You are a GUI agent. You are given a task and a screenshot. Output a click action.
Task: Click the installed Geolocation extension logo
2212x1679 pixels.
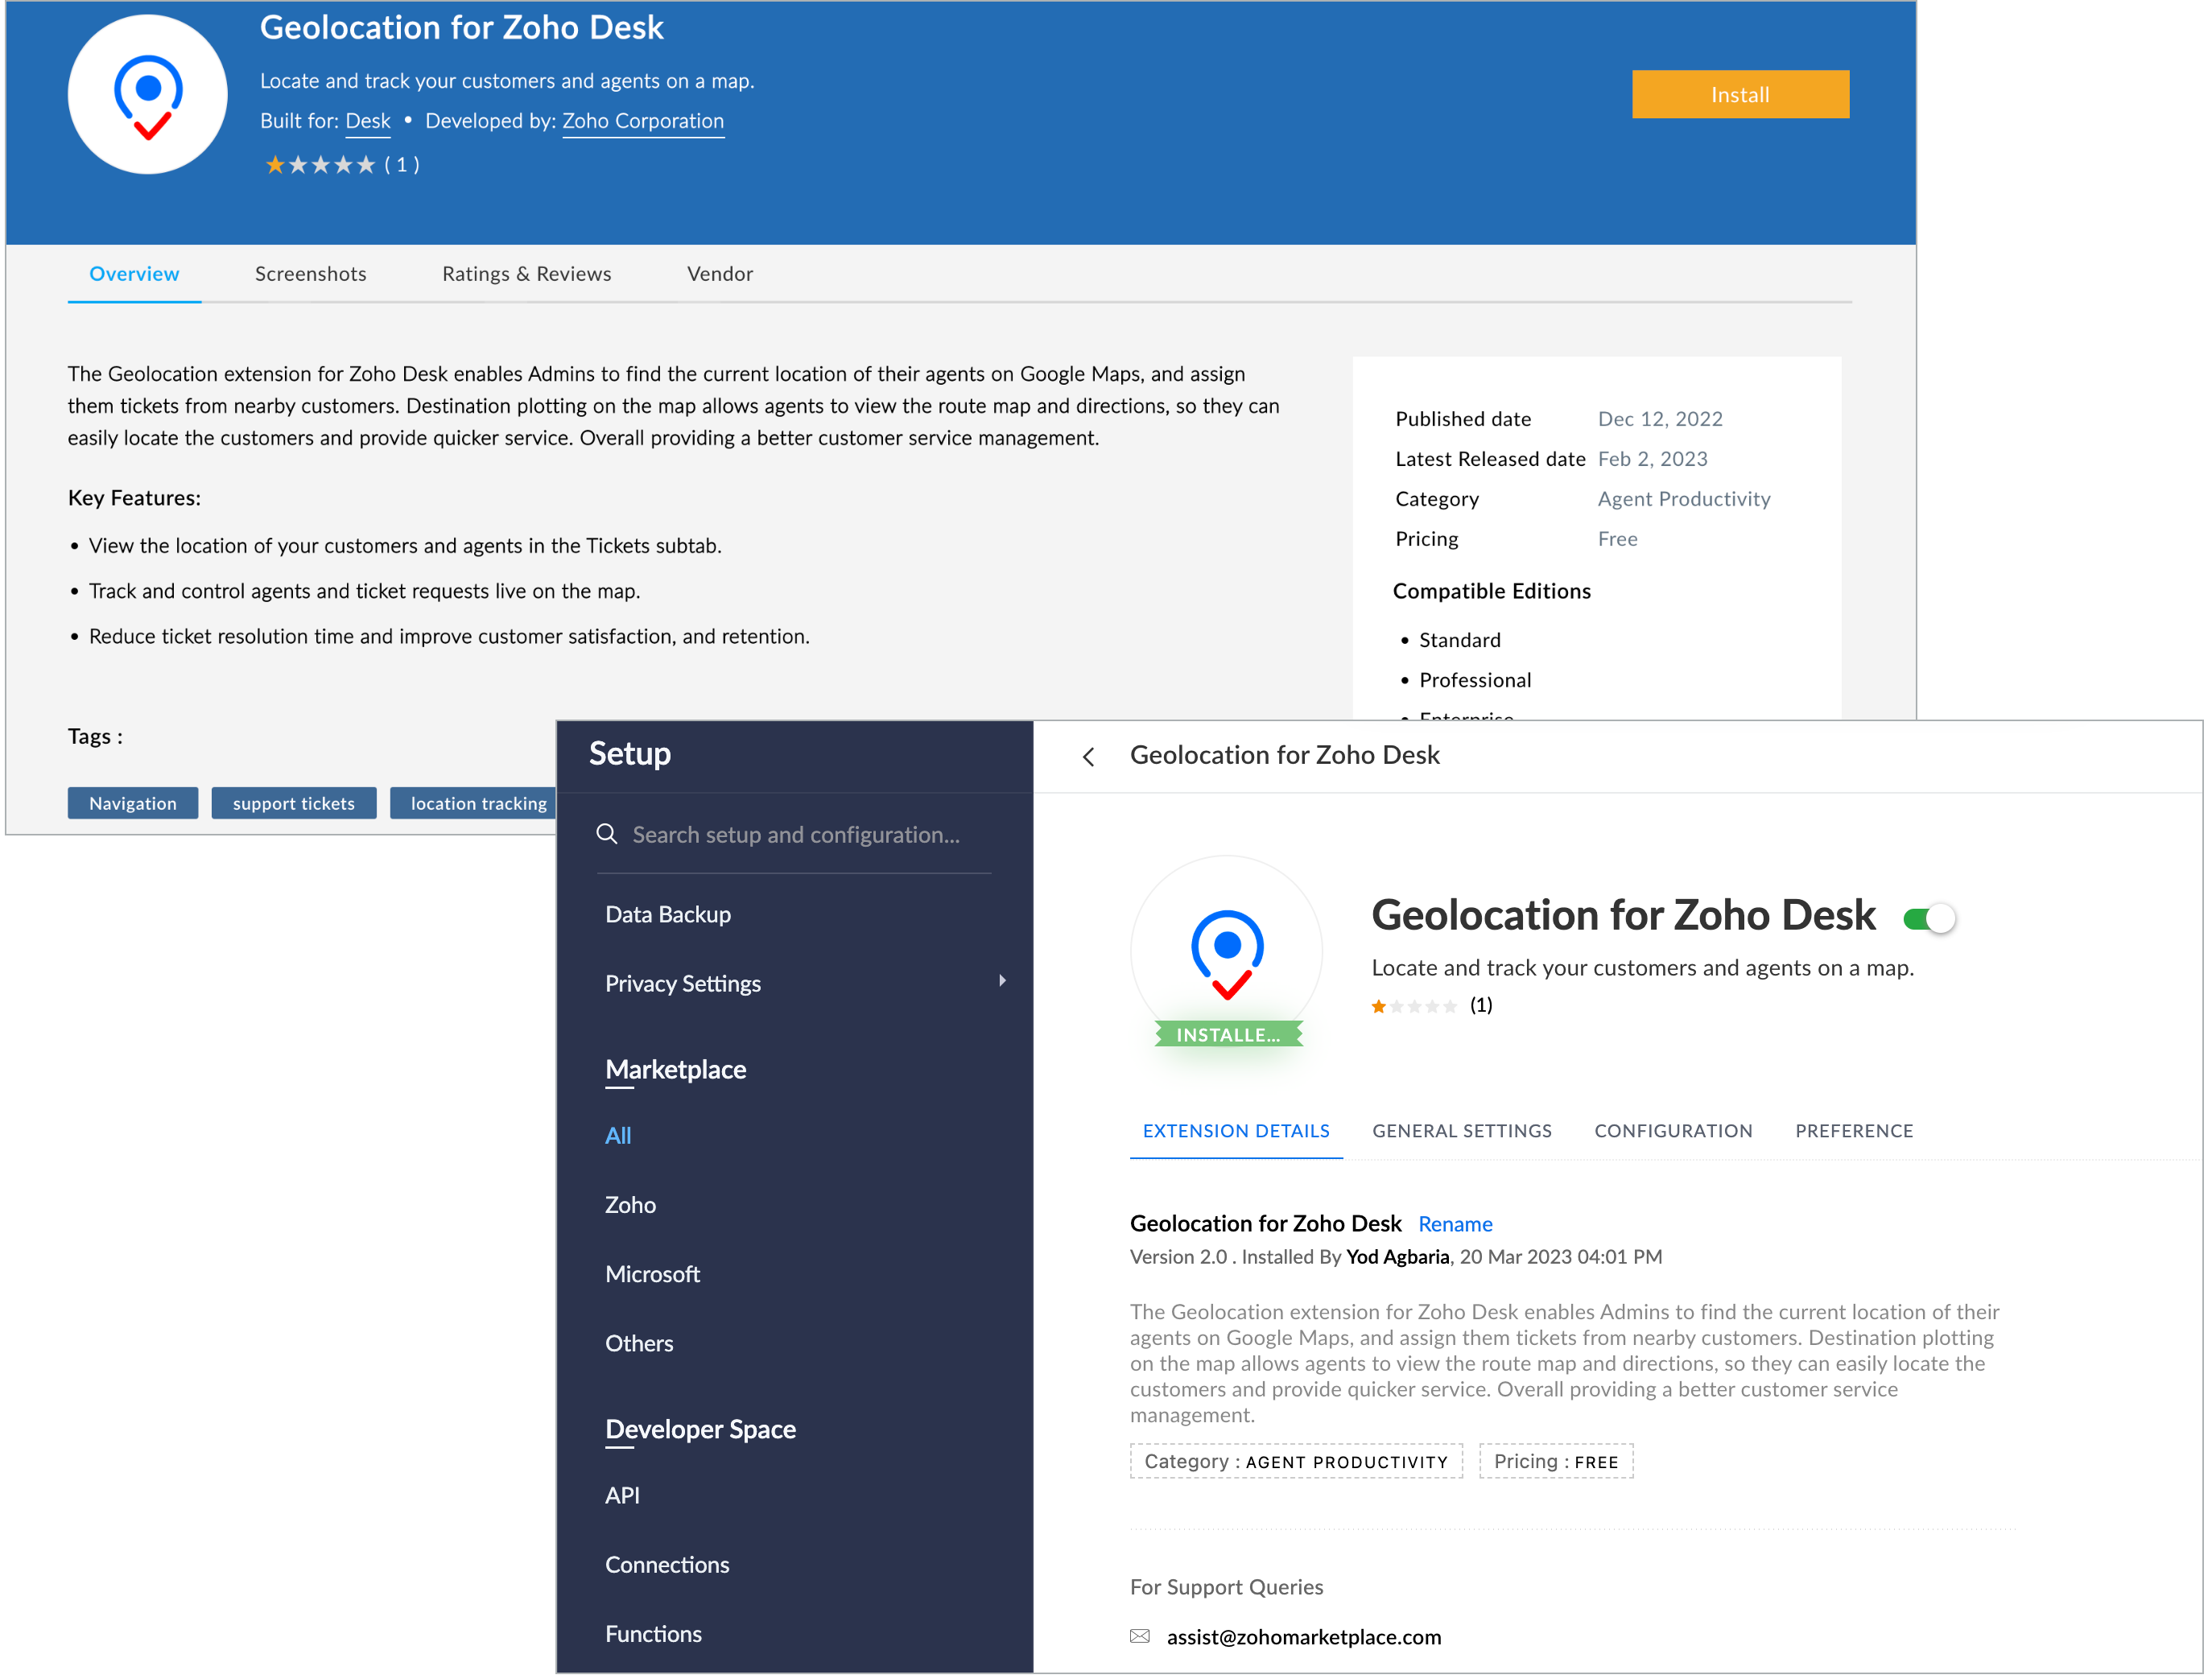tap(1226, 951)
